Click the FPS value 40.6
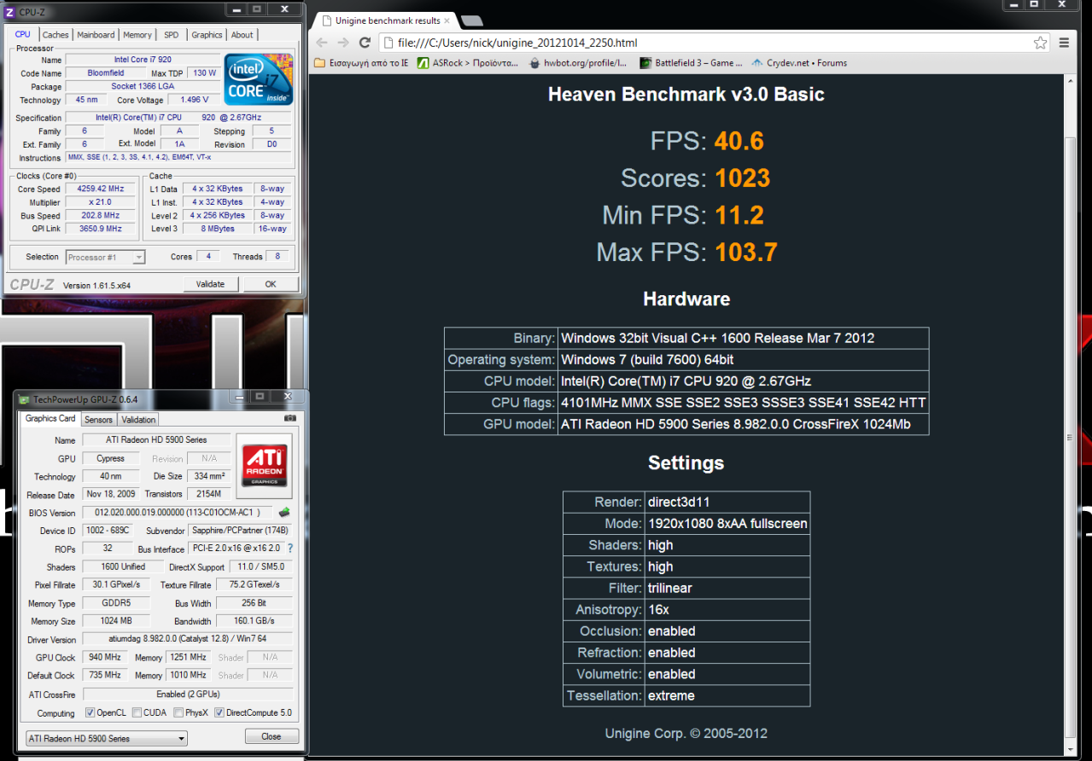The image size is (1092, 761). 739,141
